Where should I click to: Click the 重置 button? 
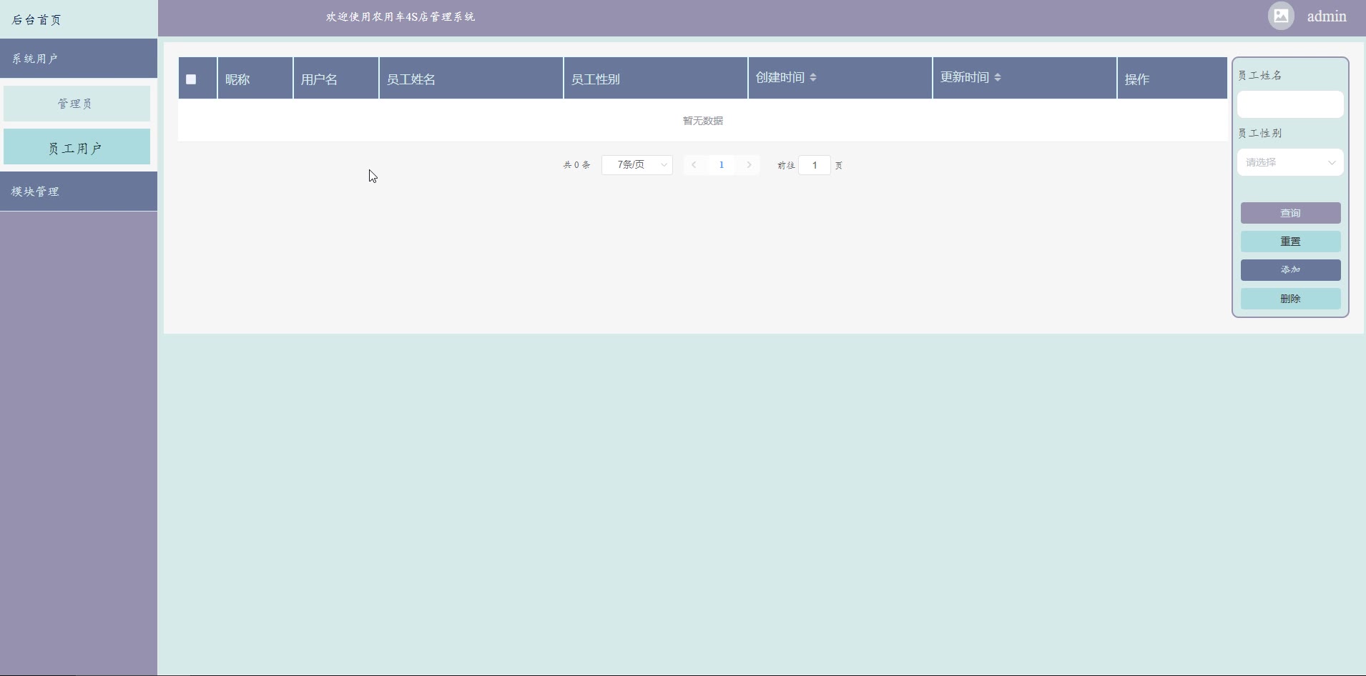coord(1290,242)
